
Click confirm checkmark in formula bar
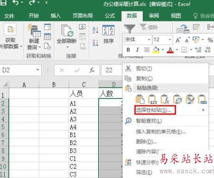(x=77, y=70)
